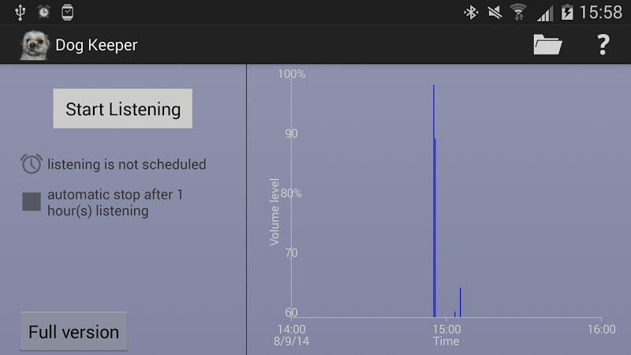This screenshot has width=631, height=355.
Task: Tap the USB connection status icon
Action: pyautogui.click(x=20, y=12)
